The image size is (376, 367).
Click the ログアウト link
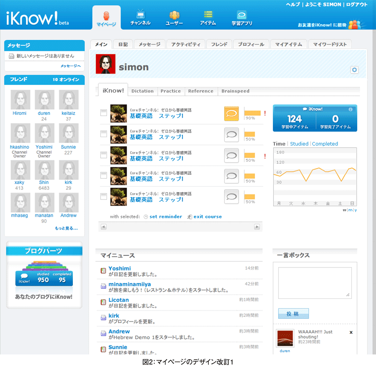(357, 4)
